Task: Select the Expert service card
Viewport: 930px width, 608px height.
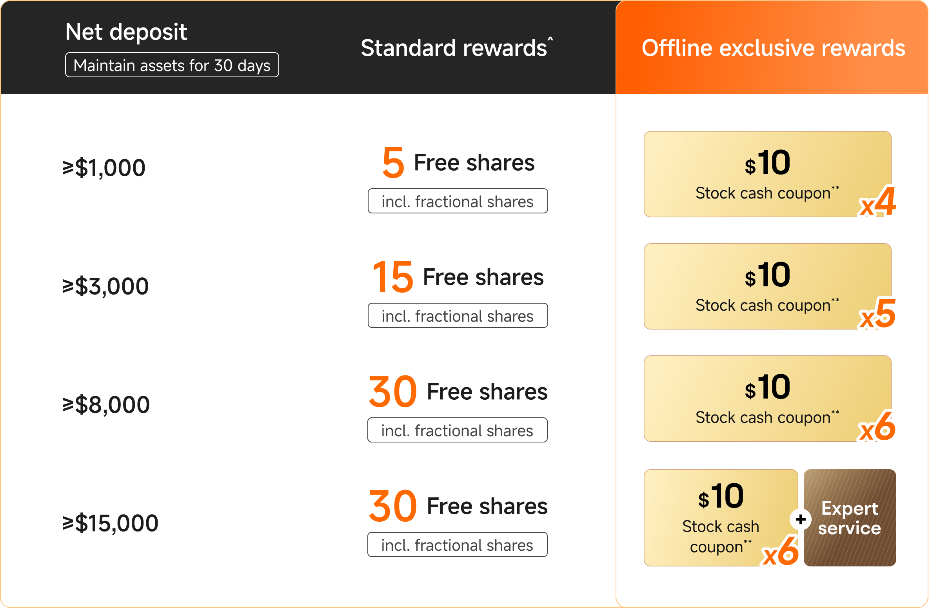Action: [x=850, y=518]
